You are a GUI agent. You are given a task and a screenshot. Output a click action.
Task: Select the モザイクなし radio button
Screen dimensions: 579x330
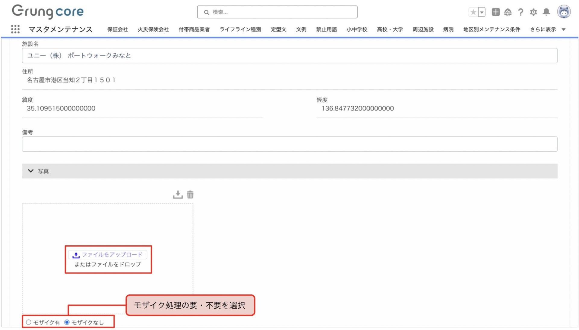click(x=67, y=322)
